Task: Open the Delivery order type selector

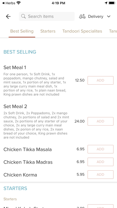Action: 95,16
